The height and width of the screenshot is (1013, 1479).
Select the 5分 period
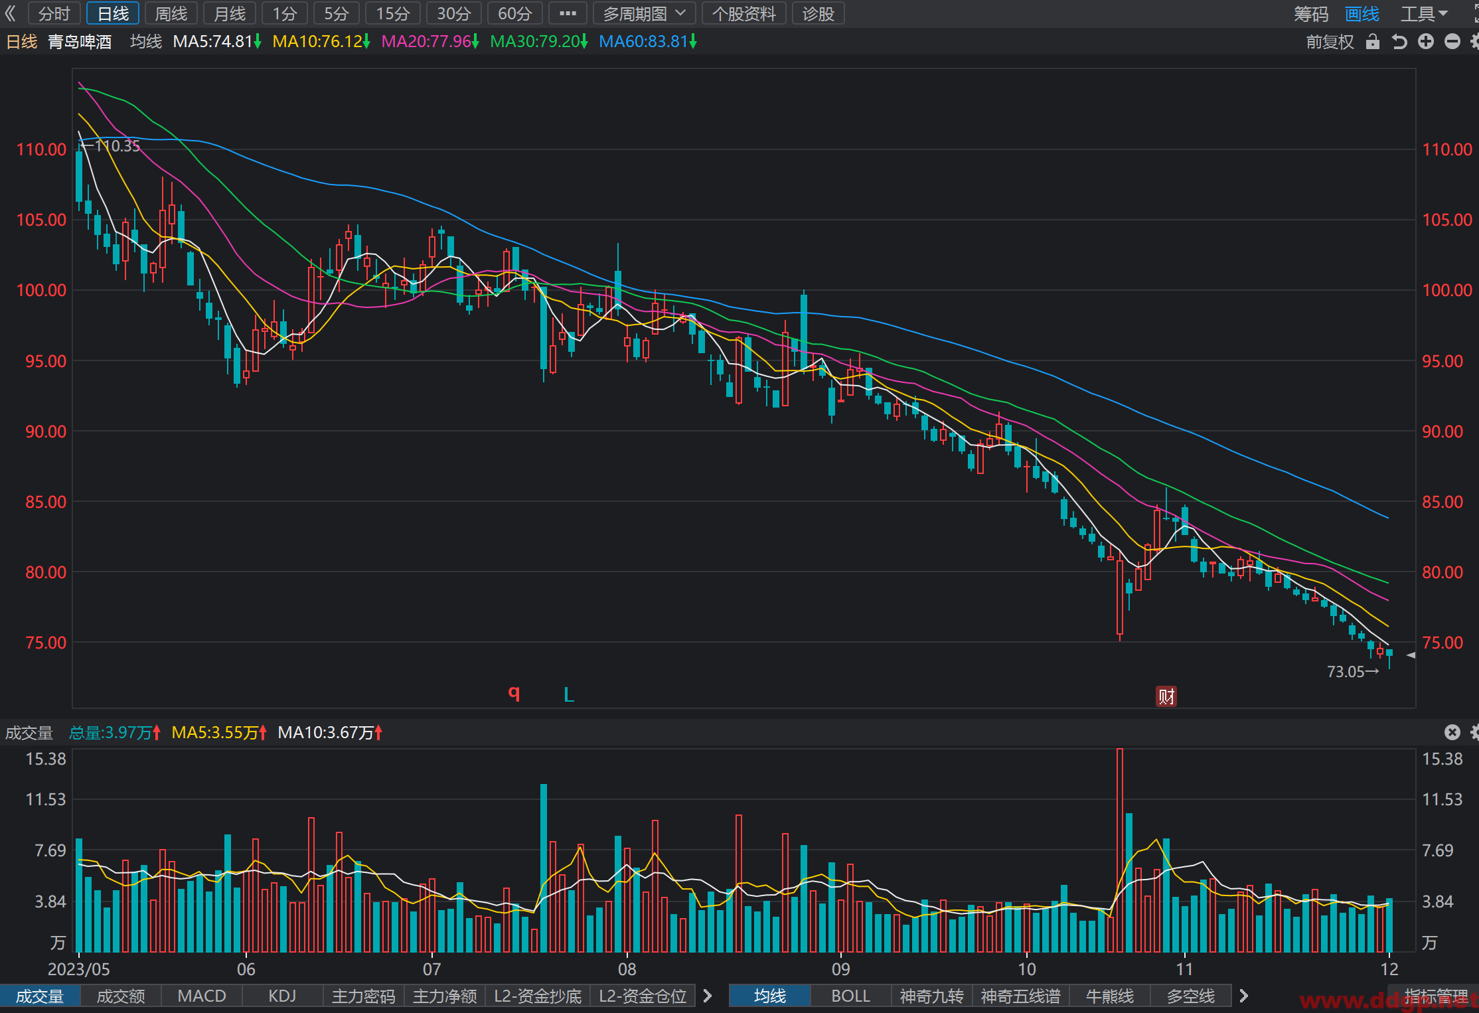click(337, 13)
